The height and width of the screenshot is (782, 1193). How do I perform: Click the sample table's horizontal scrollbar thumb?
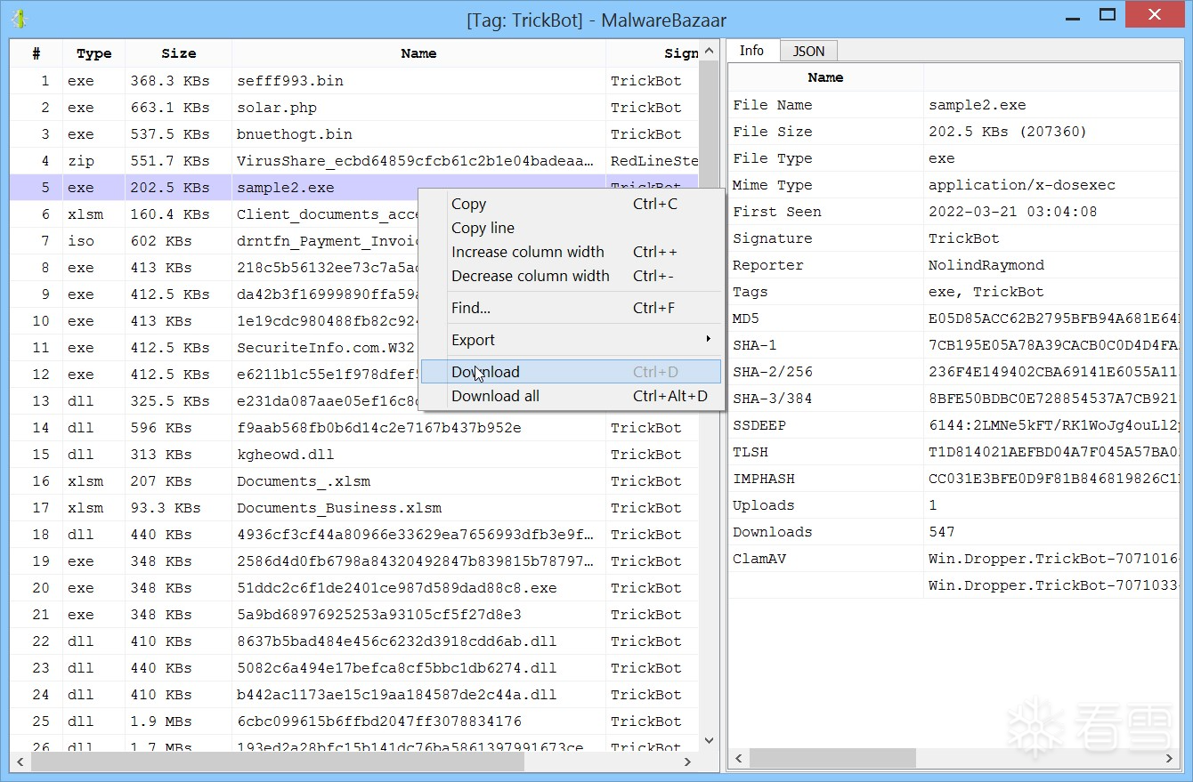point(278,762)
